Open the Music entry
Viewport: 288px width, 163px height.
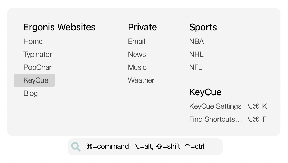(137, 67)
